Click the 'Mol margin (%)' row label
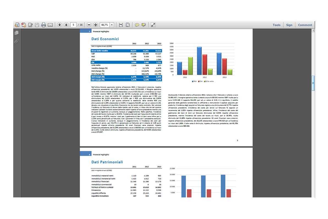This screenshot has width=328, height=219. (x=98, y=77)
